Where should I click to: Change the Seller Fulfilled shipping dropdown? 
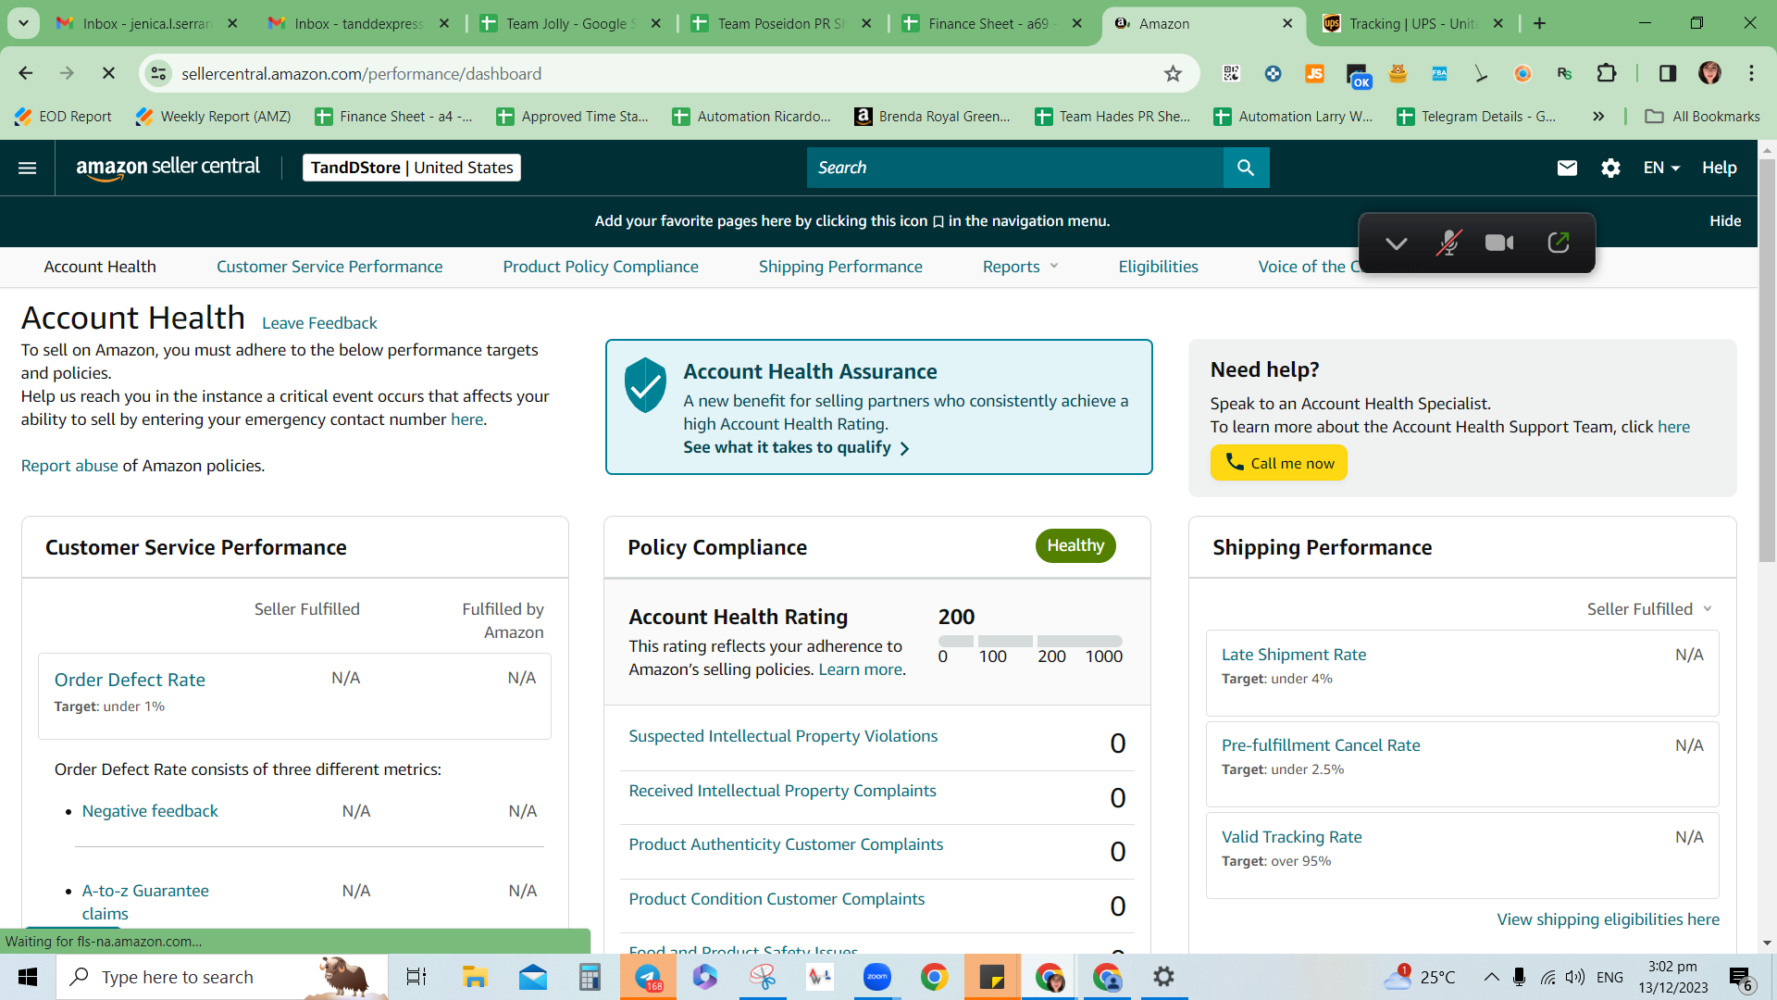[x=1649, y=609]
